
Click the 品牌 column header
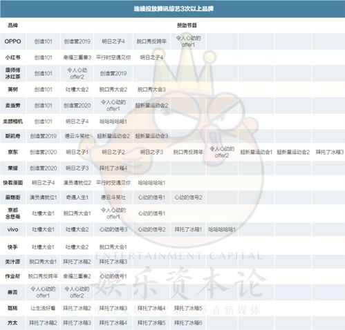(12, 26)
